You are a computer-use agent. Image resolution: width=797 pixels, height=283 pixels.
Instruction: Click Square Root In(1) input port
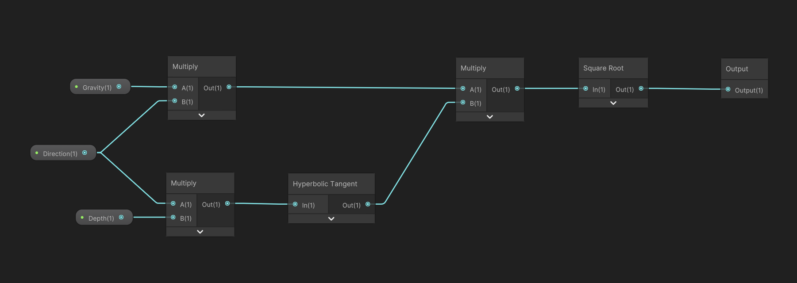pyautogui.click(x=586, y=88)
